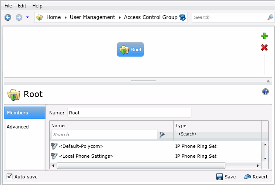The image size is (275, 185).
Task: Click the refresh icon in address bar
Action: coord(182,17)
